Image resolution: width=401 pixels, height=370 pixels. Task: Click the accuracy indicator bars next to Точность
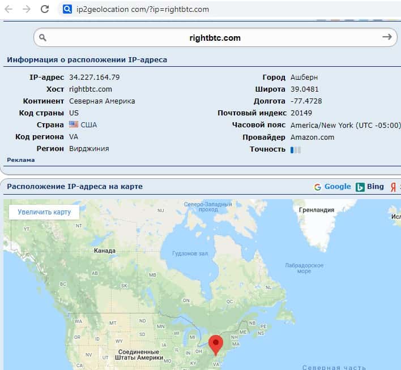click(x=296, y=150)
